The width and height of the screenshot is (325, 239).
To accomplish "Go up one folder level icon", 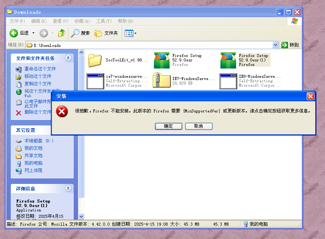I will point(62,33).
